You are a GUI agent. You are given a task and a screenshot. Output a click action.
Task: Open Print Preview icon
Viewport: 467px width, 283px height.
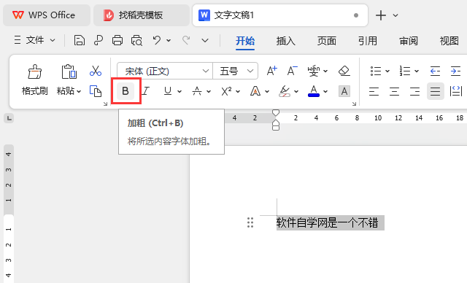[x=136, y=40]
